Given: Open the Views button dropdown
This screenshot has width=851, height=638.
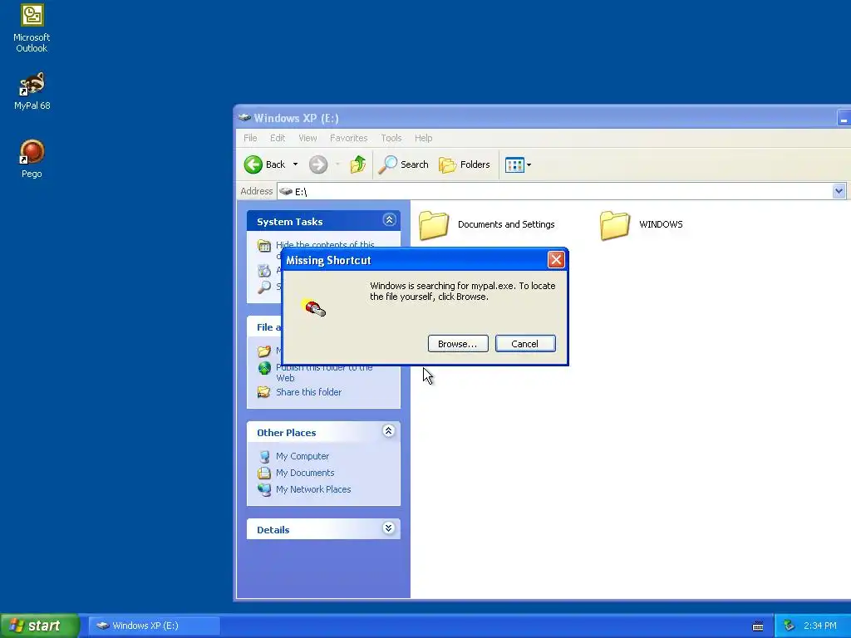Looking at the screenshot, I should 518,164.
